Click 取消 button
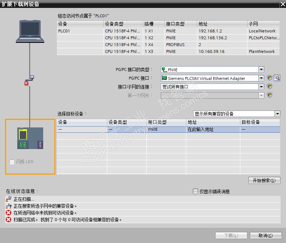 [265, 235]
